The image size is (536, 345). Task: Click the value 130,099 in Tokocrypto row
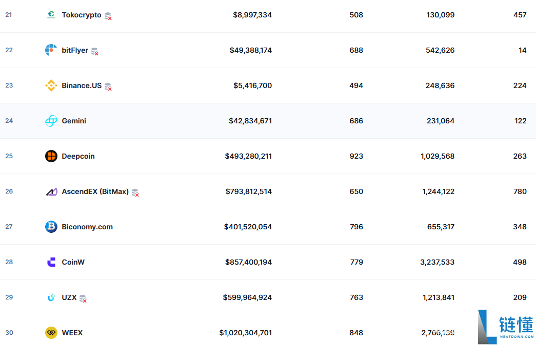(x=440, y=15)
